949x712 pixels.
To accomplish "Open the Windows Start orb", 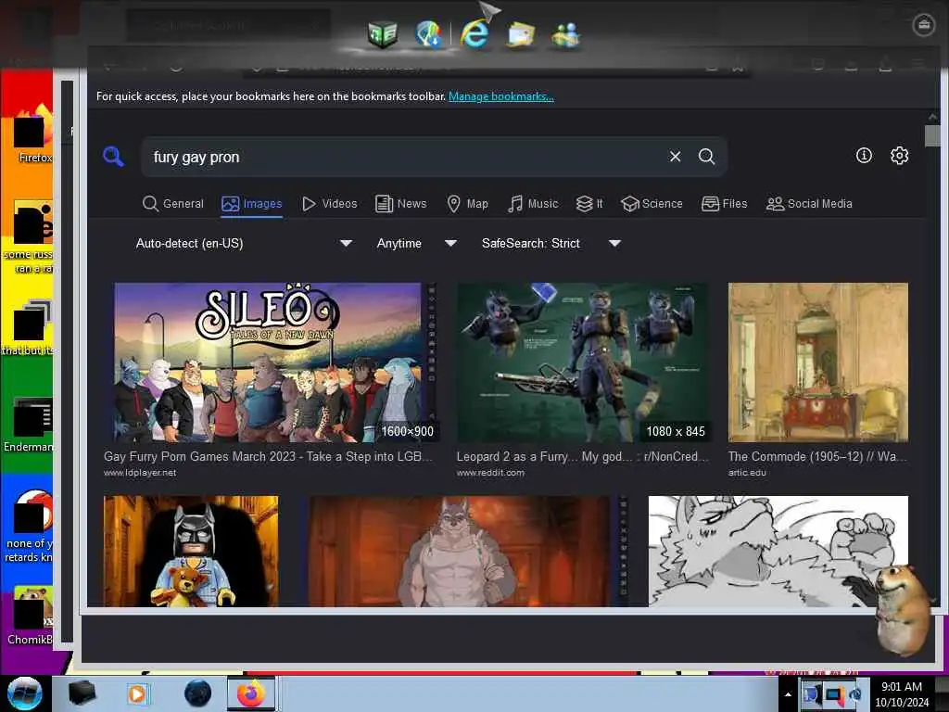I will pyautogui.click(x=25, y=693).
